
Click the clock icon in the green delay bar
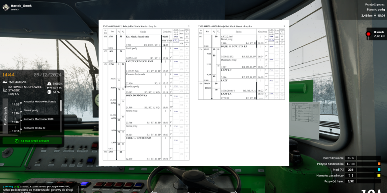17,141
